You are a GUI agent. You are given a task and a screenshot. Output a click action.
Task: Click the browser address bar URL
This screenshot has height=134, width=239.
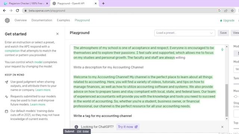pyautogui.click(x=47, y=11)
